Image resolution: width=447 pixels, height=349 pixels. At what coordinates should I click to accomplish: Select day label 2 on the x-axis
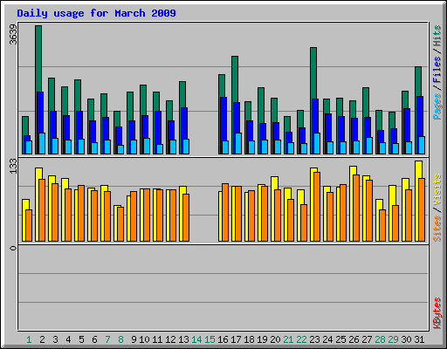click(42, 339)
